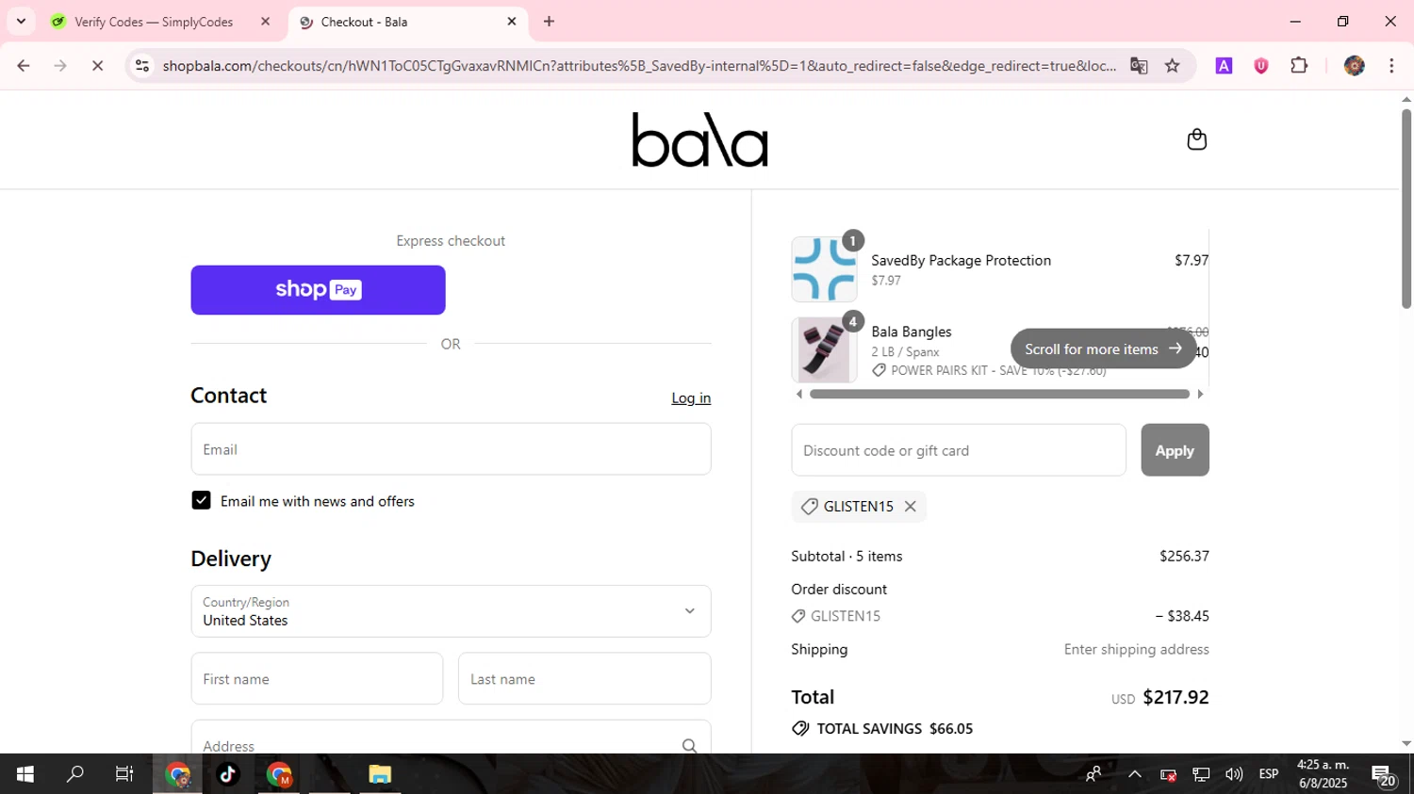Open the Chrome three-dot menu
This screenshot has height=794, width=1414.
tap(1391, 66)
